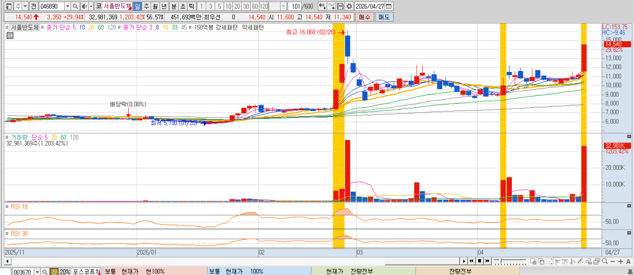Select interval 5 button
The image size is (634, 275).
pyautogui.click(x=219, y=6)
